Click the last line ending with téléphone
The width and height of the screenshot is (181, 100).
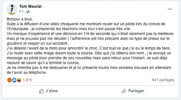pos(27,73)
